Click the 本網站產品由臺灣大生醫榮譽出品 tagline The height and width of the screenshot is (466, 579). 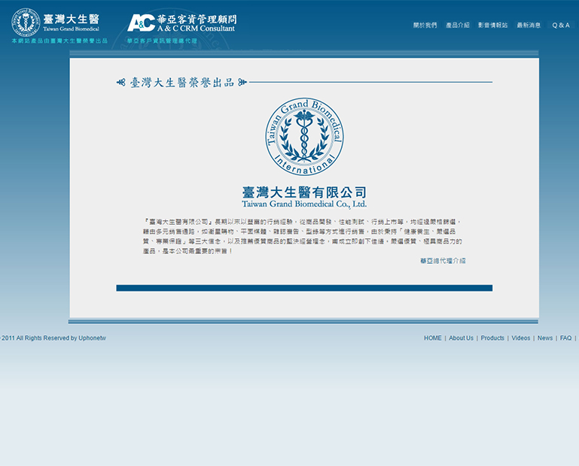(59, 41)
